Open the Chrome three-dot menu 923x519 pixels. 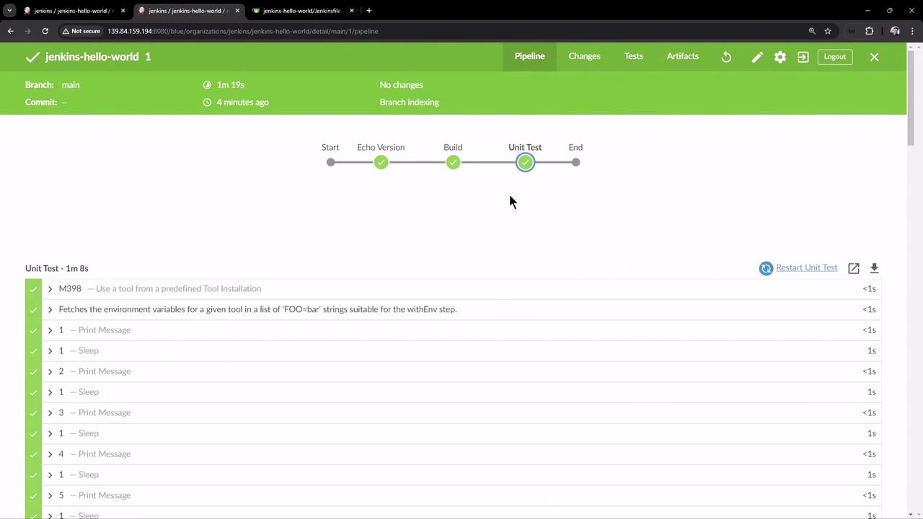(x=913, y=31)
